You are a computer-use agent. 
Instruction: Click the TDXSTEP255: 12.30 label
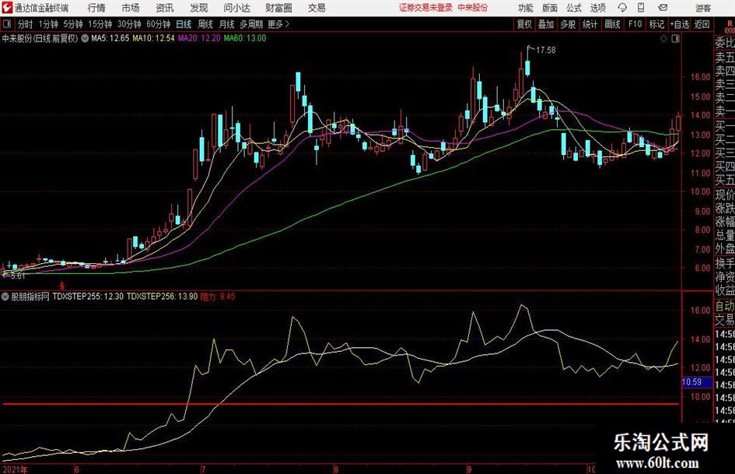(x=88, y=297)
